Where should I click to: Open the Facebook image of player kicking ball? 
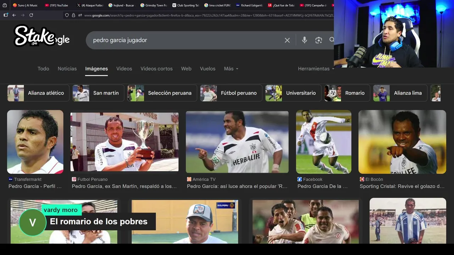coord(324,142)
